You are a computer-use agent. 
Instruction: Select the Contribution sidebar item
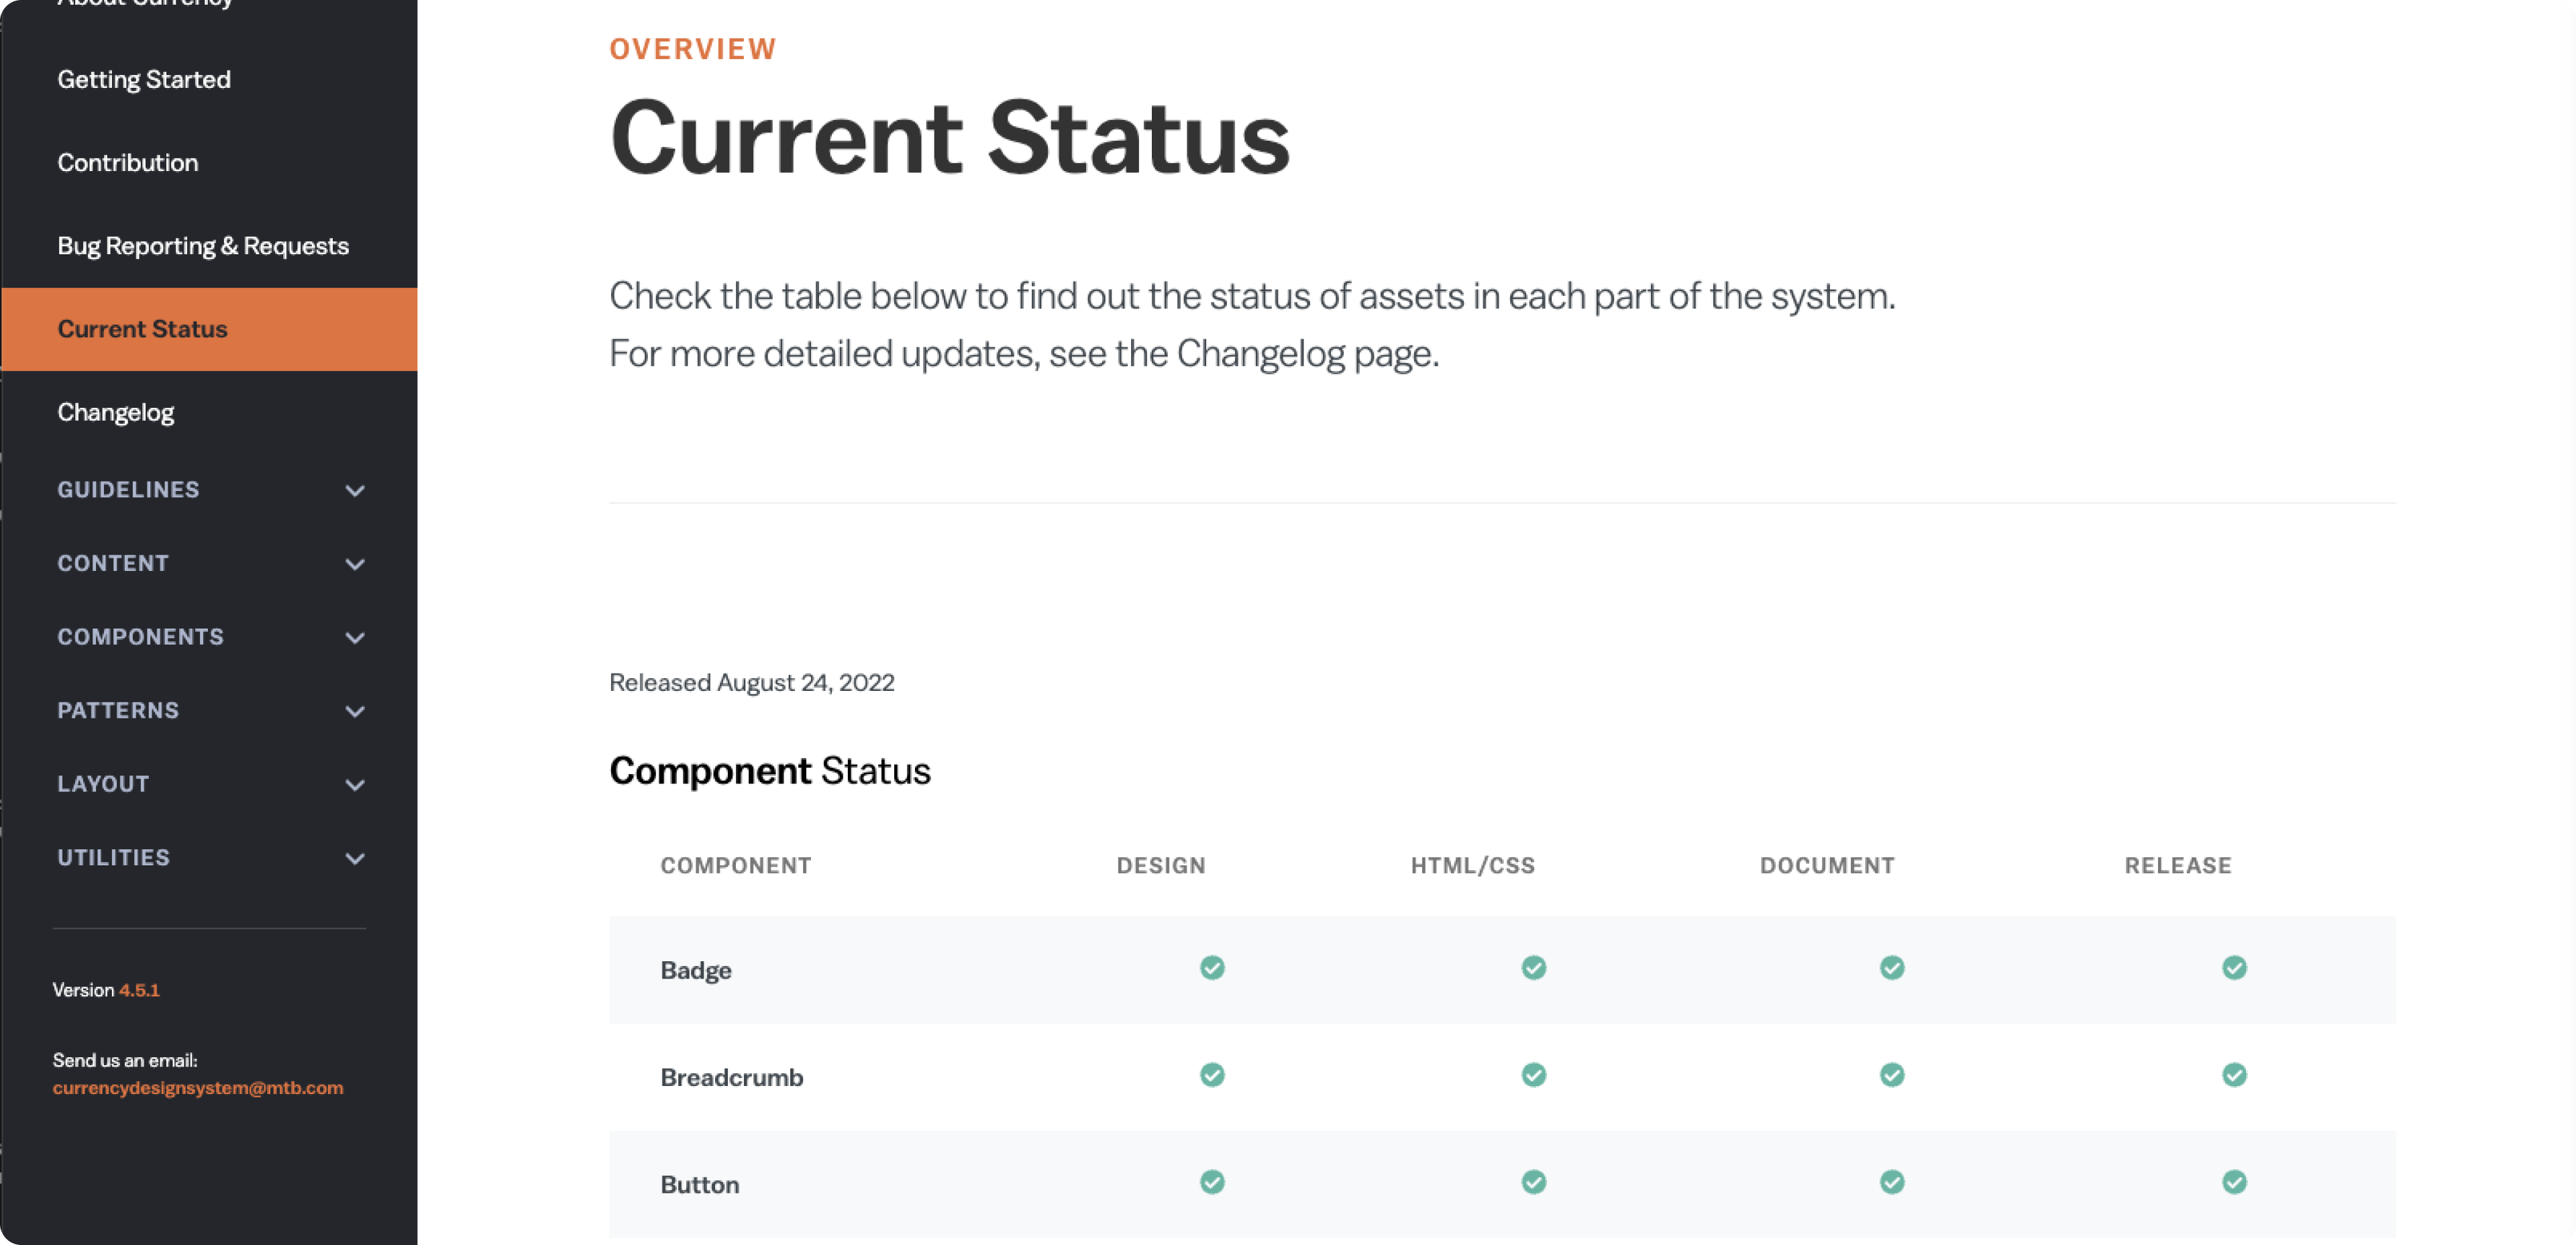coord(128,163)
